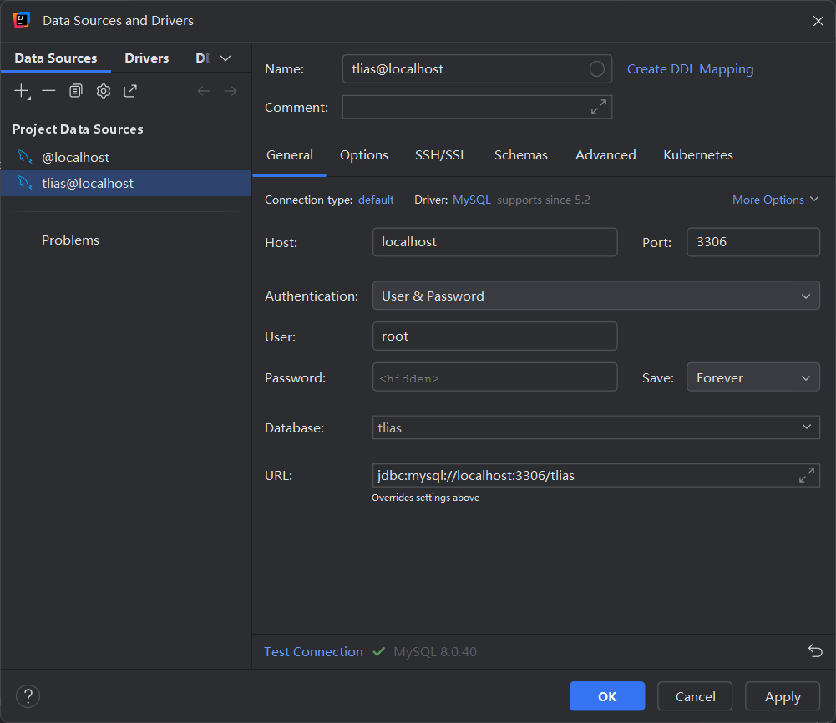Select tlias@localhost data source
Screen dimensions: 836x723
click(126, 184)
